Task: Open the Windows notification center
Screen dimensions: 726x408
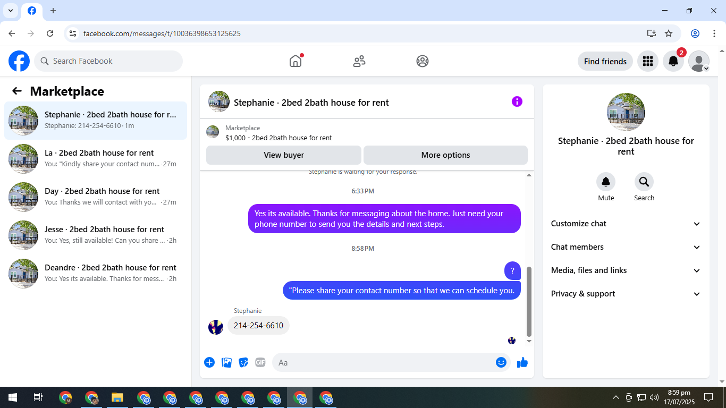Action: [708, 397]
